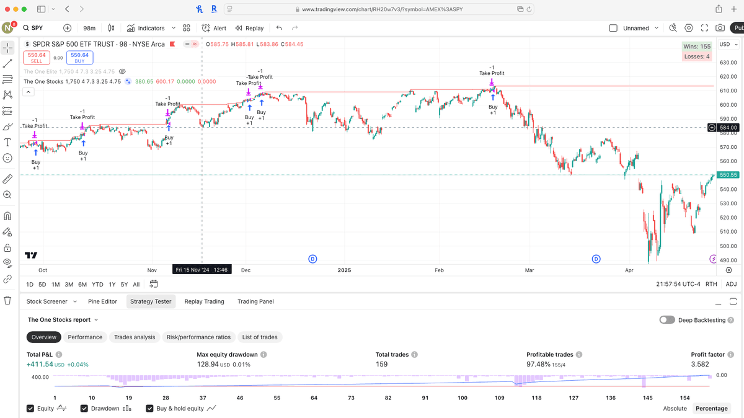Select the crosshair cursor tool
The image size is (744, 418).
coord(7,48)
